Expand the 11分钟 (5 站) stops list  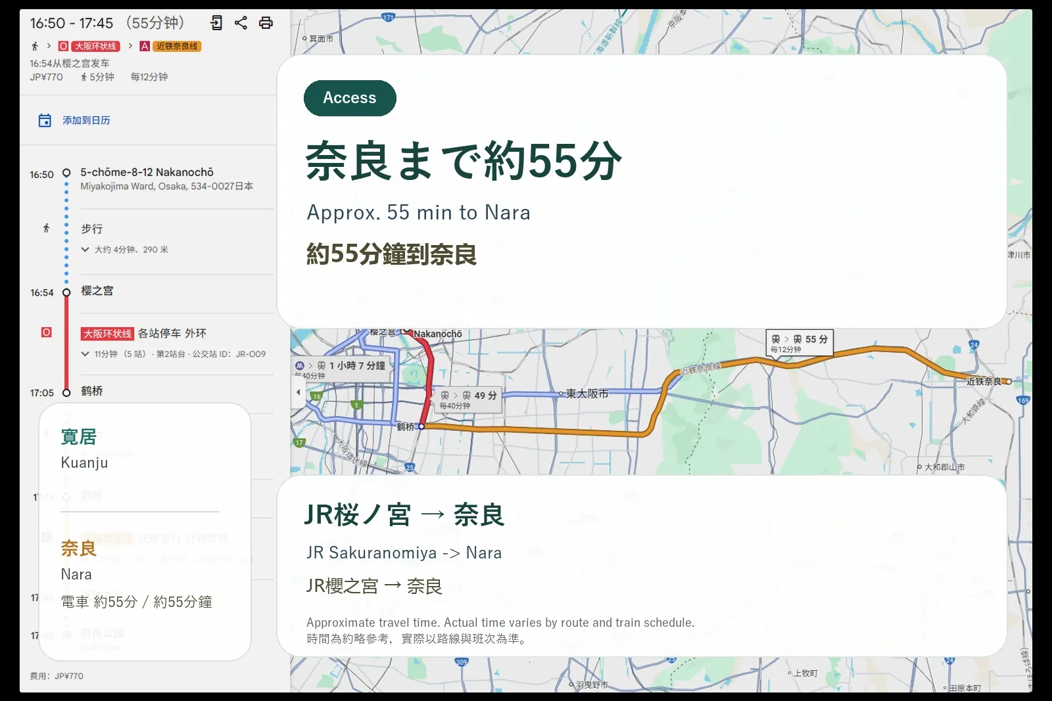174,354
